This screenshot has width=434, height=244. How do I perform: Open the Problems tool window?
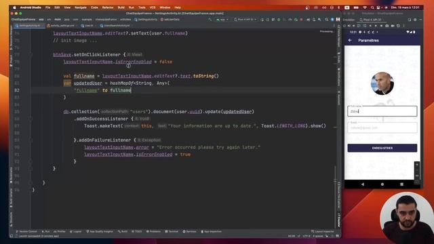(x=153, y=232)
